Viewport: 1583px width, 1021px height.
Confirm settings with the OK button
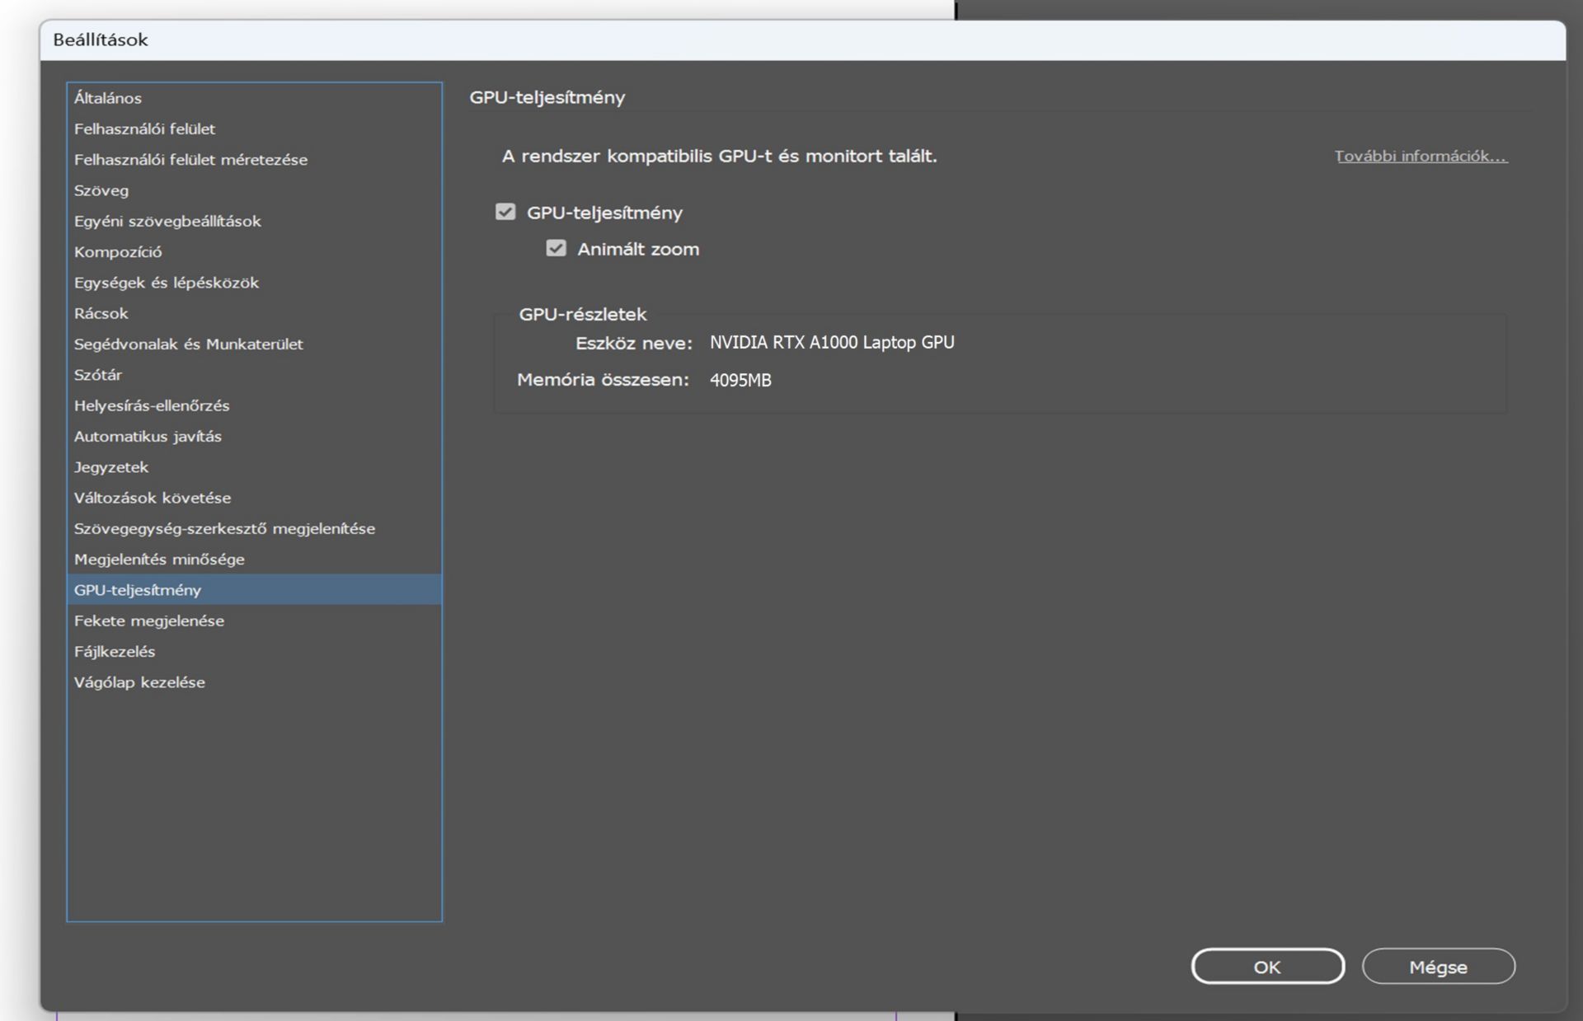click(x=1267, y=967)
